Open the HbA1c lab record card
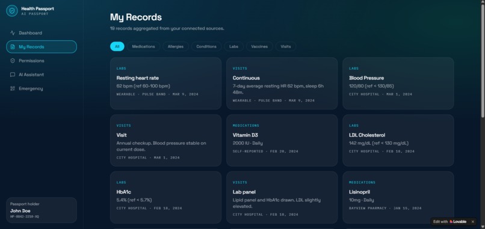Image resolution: width=485 pixels, height=229 pixels. pyautogui.click(x=165, y=197)
